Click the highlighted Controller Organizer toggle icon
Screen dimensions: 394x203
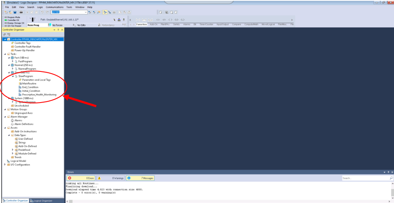(x=105, y=12)
